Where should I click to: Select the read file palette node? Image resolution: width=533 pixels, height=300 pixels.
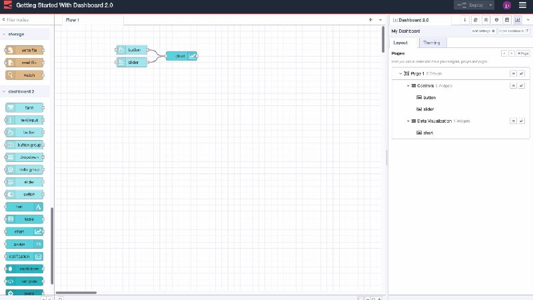tap(25, 63)
